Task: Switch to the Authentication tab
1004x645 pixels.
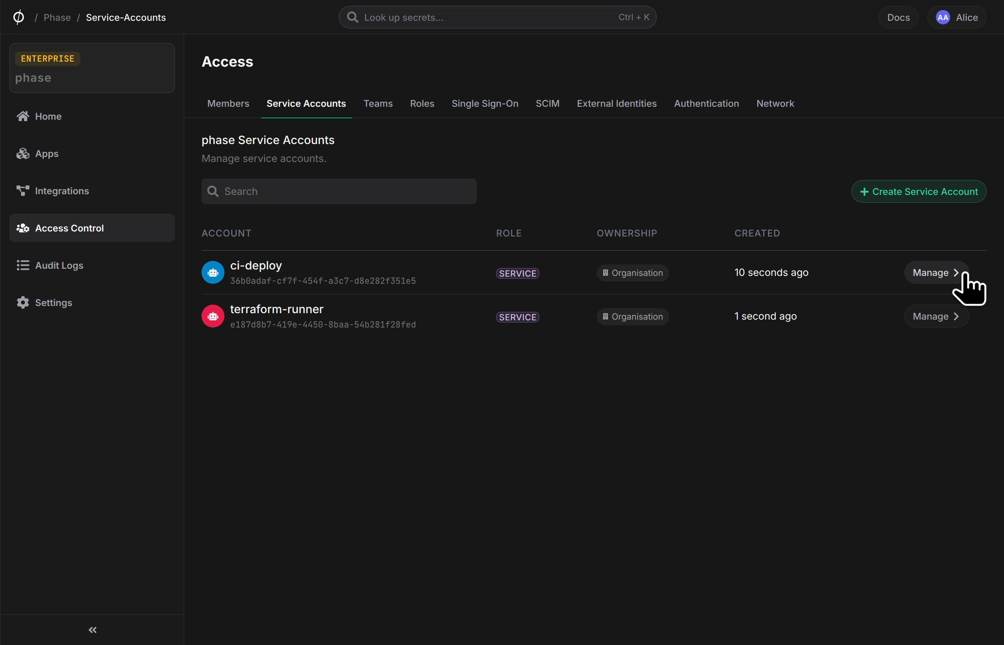Action: 706,104
